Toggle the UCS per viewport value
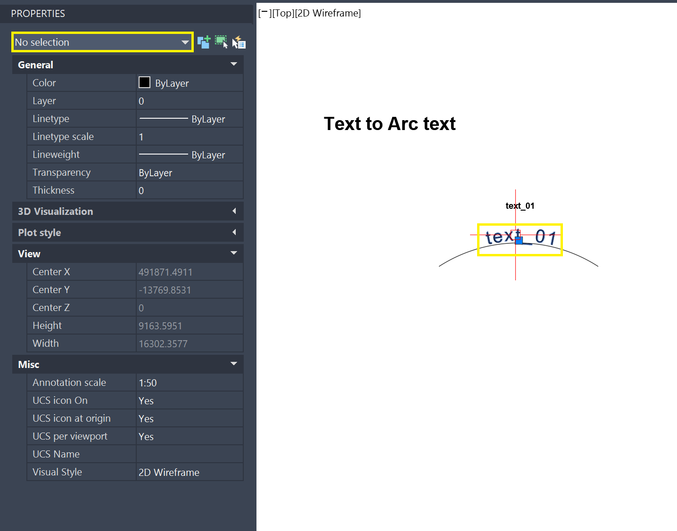Image resolution: width=677 pixels, height=531 pixels. tap(190, 436)
